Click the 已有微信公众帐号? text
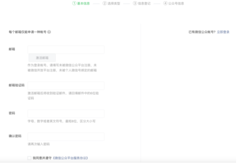 pos(202,32)
